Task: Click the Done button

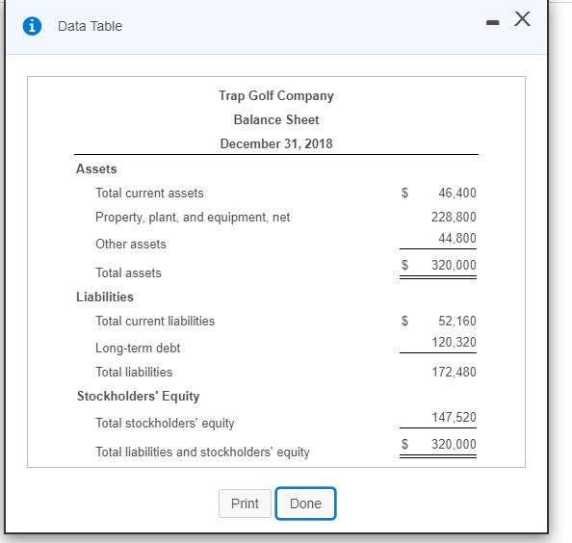Action: point(305,504)
